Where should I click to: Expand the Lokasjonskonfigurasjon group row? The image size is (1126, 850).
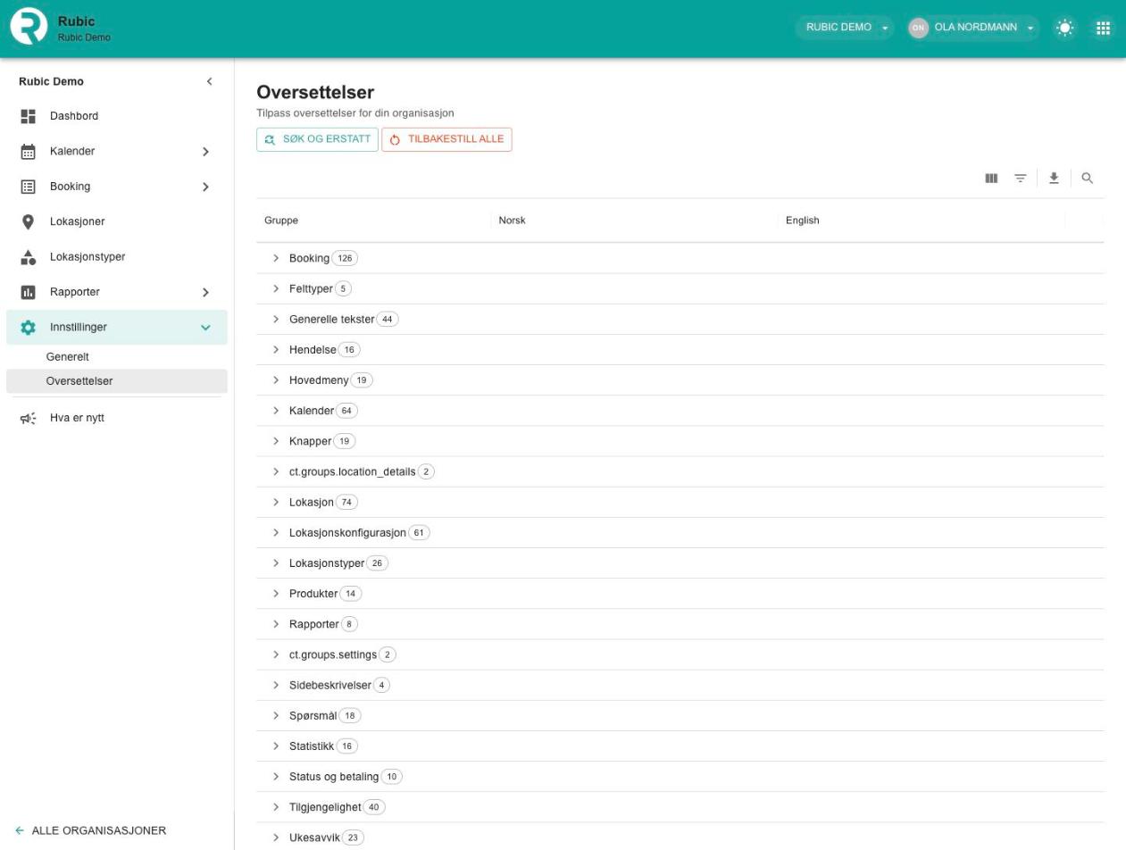pyautogui.click(x=276, y=533)
